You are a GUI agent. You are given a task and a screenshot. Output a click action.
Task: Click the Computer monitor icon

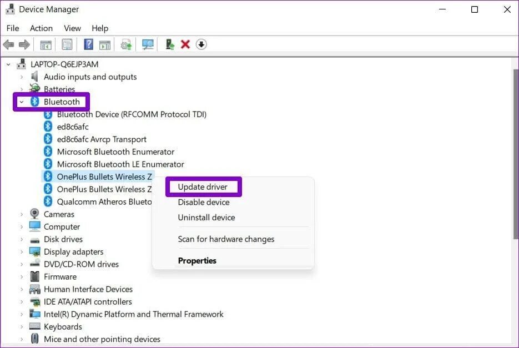(35, 226)
